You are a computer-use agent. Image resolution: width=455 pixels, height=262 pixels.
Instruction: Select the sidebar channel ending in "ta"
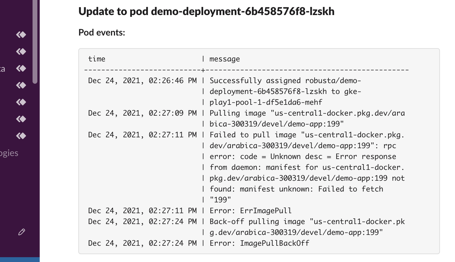click(x=3, y=69)
